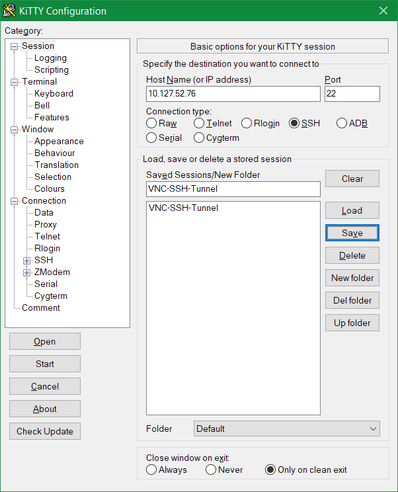Click the KiTTY icon in the title bar
Screen dimensions: 398x492
tap(11, 11)
